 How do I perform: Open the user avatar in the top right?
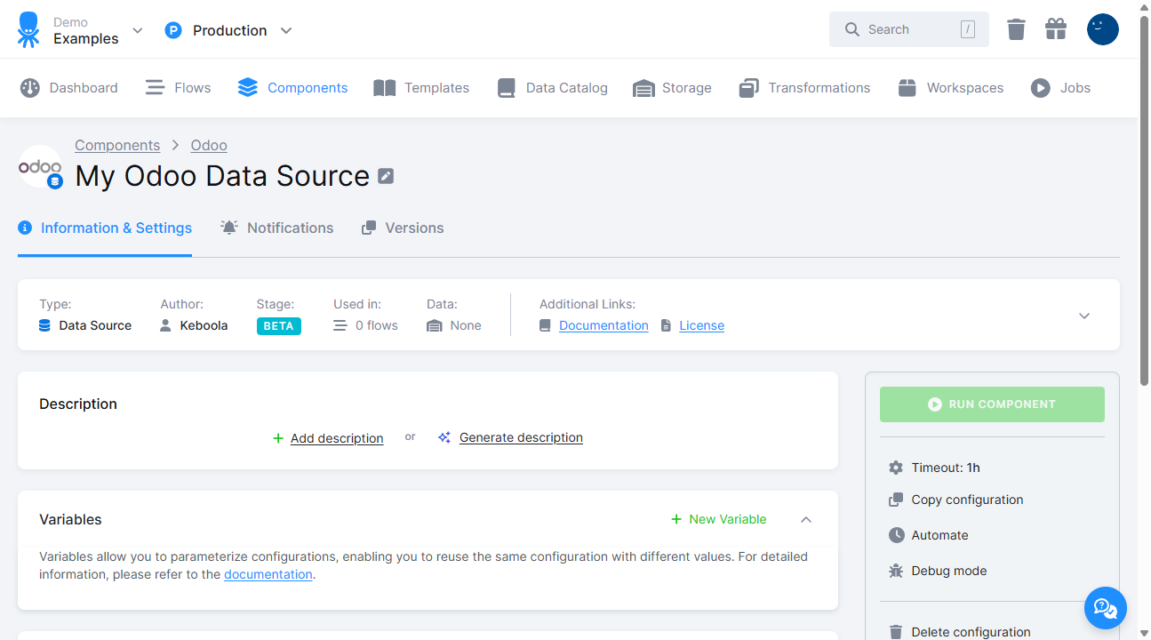[1102, 28]
